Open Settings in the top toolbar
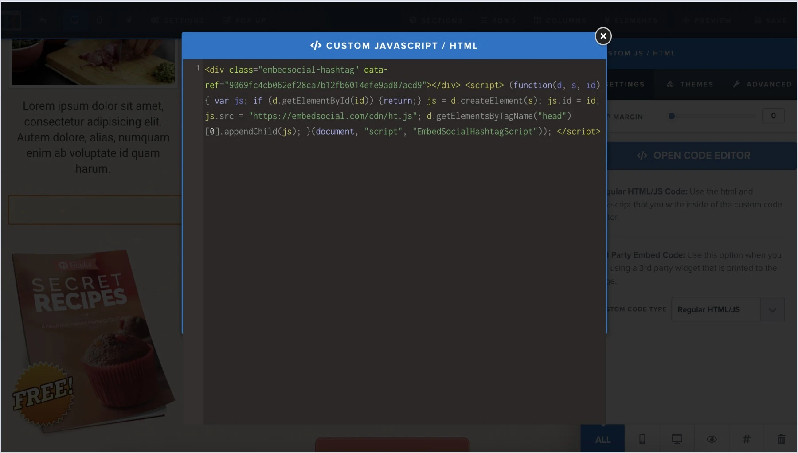Image resolution: width=798 pixels, height=453 pixels. [x=177, y=20]
